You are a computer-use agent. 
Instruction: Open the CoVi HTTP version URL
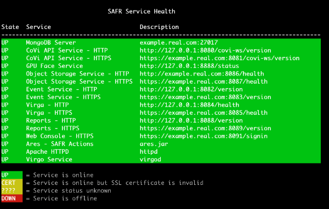pos(206,50)
